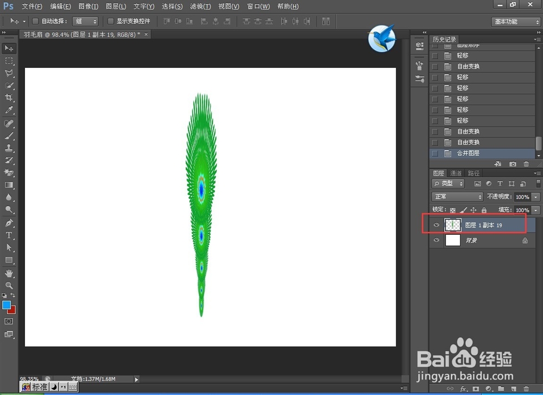The height and width of the screenshot is (395, 543).
Task: Toggle history brush source box beside first 自由变换
Action: pyautogui.click(x=435, y=66)
